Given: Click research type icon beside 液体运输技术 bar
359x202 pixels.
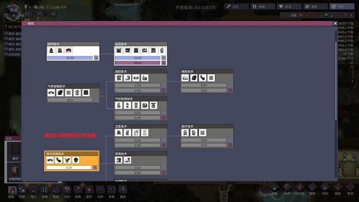Looking at the screenshot, I should pos(95,168).
